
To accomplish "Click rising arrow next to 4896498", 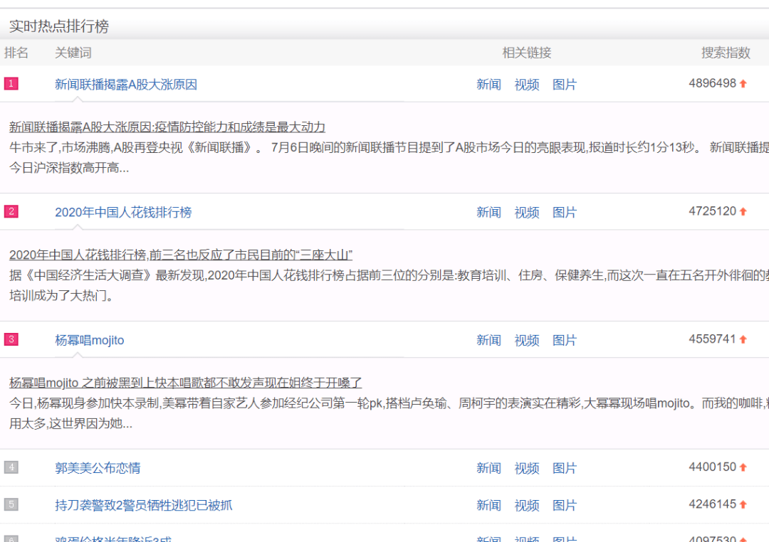I will [743, 84].
